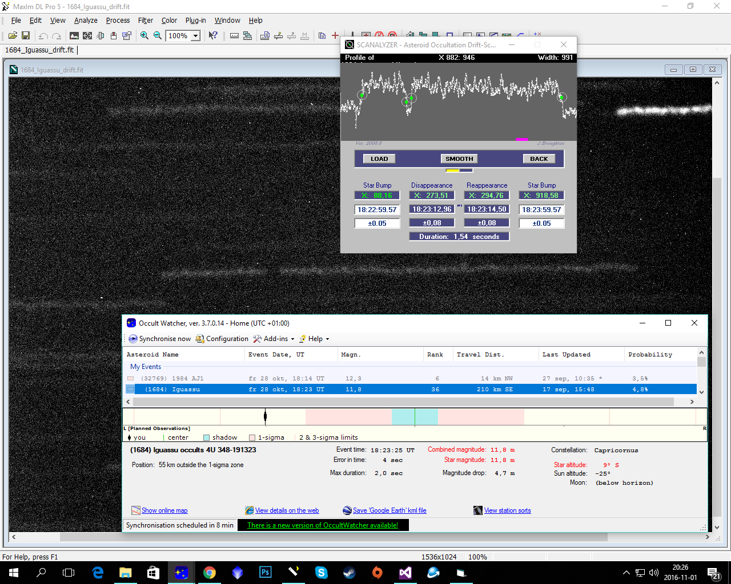Click new version of OccultWatcher available link
Image resolution: width=731 pixels, height=584 pixels.
click(x=323, y=525)
